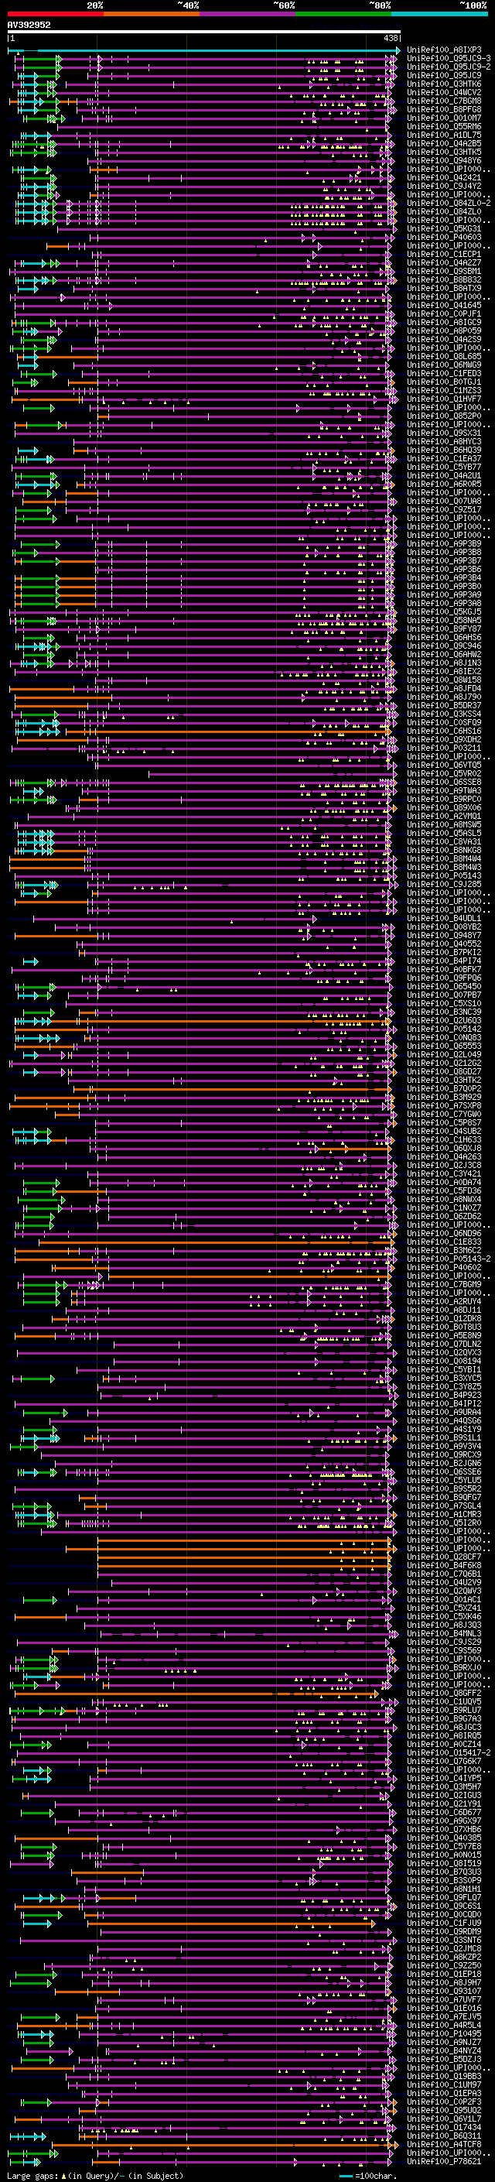Click the UniRef100_C7BGM8 entry

pyautogui.click(x=443, y=101)
